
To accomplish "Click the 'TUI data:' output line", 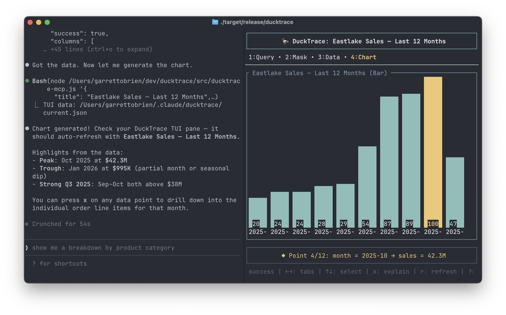I will [132, 105].
